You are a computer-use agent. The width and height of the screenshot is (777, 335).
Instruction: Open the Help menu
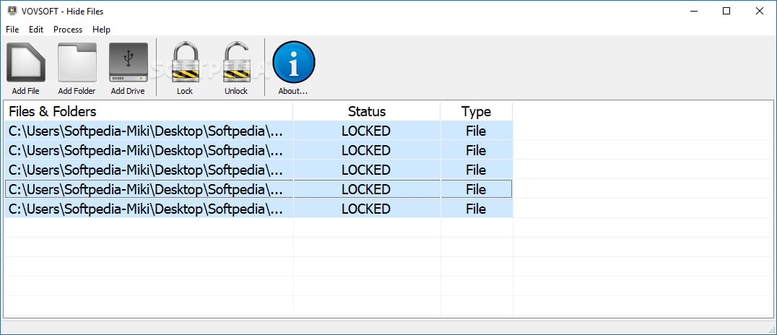click(101, 30)
